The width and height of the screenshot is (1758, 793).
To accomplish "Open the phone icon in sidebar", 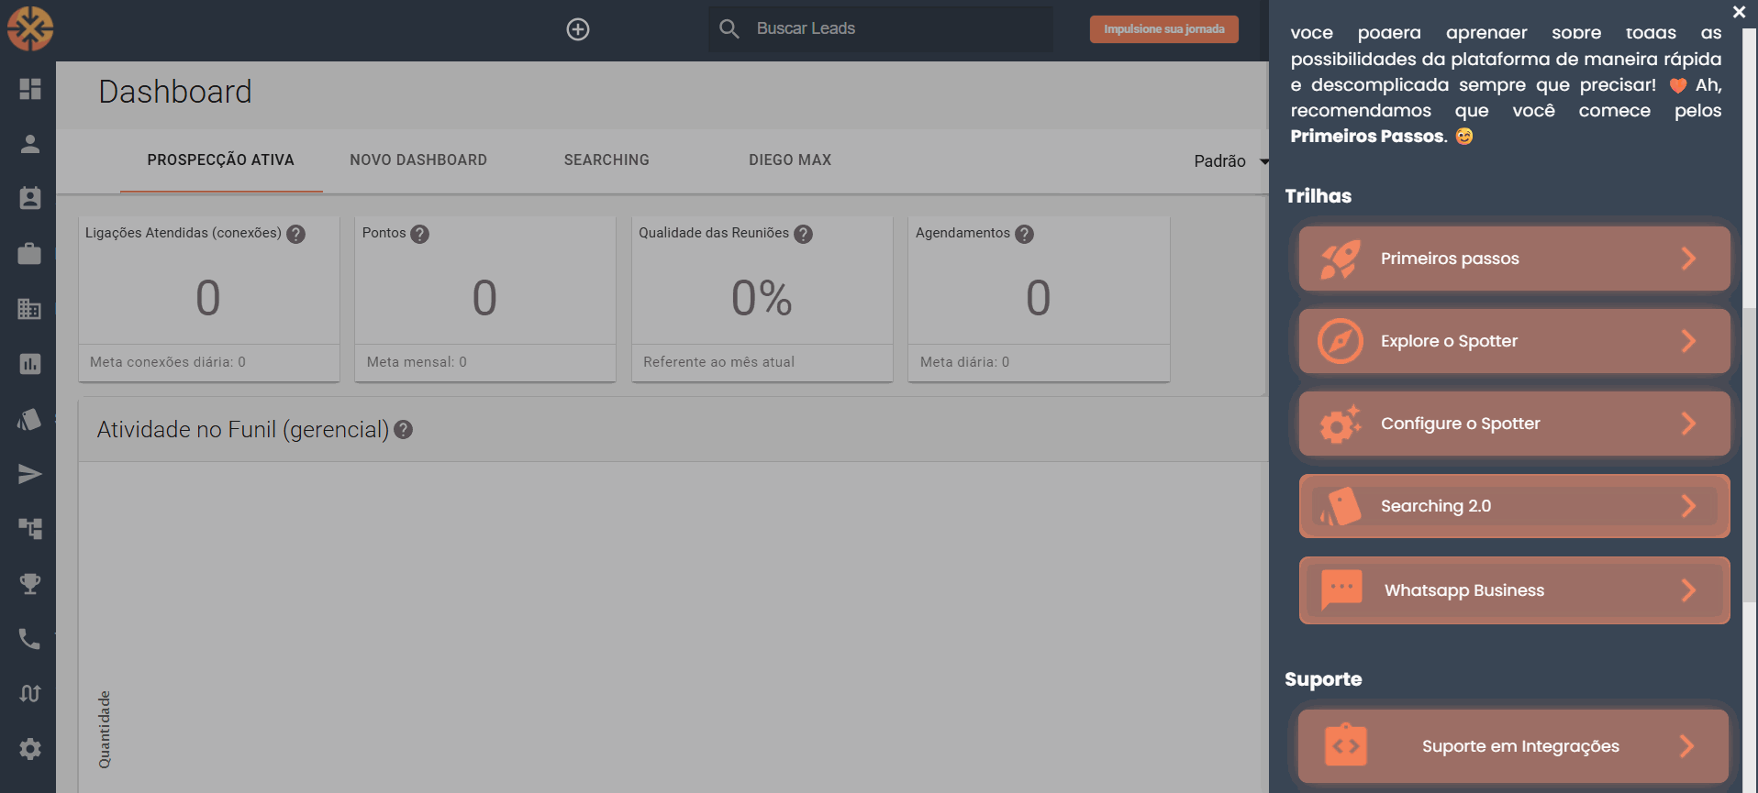I will point(29,639).
